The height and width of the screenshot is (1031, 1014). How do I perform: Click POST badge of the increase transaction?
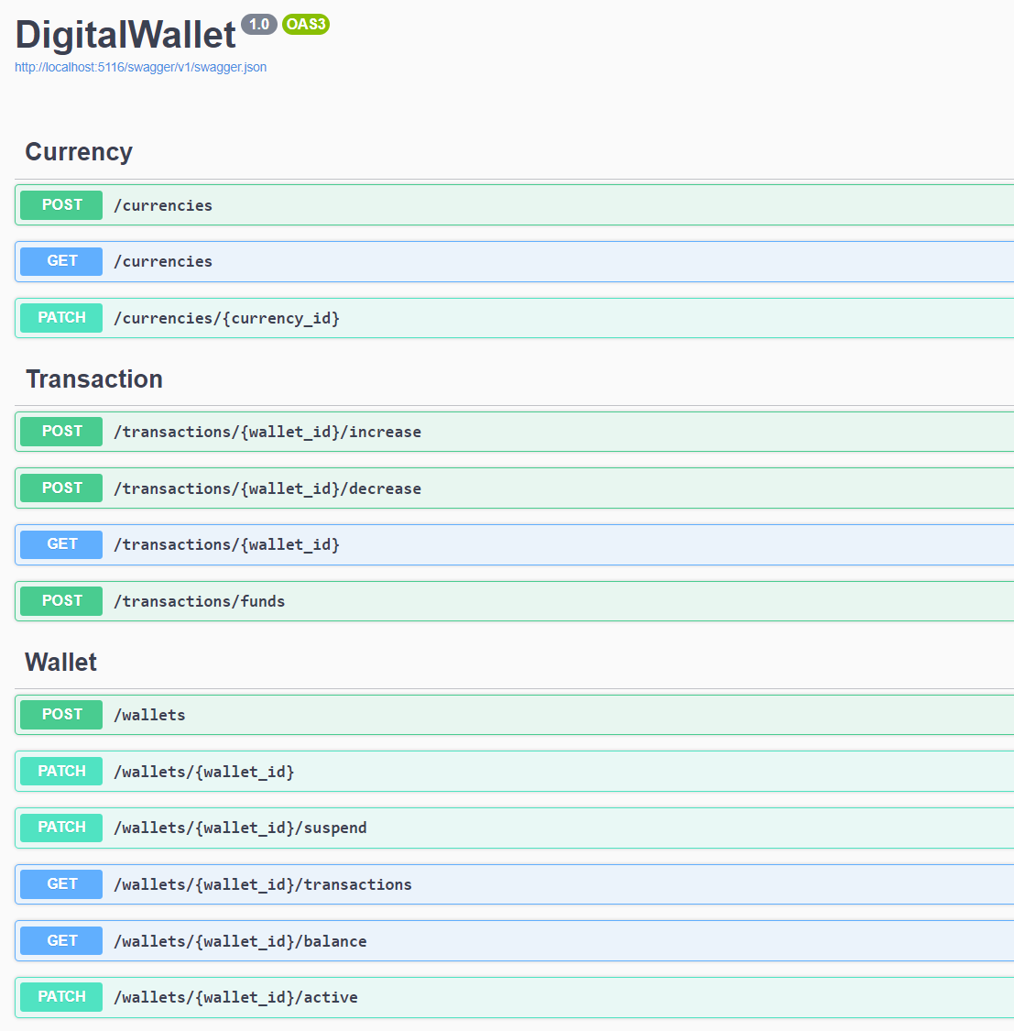[x=61, y=432]
